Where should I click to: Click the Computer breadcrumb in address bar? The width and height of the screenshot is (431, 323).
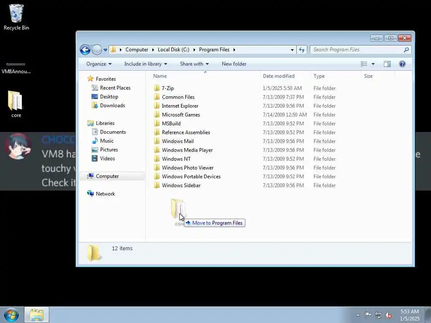[137, 50]
